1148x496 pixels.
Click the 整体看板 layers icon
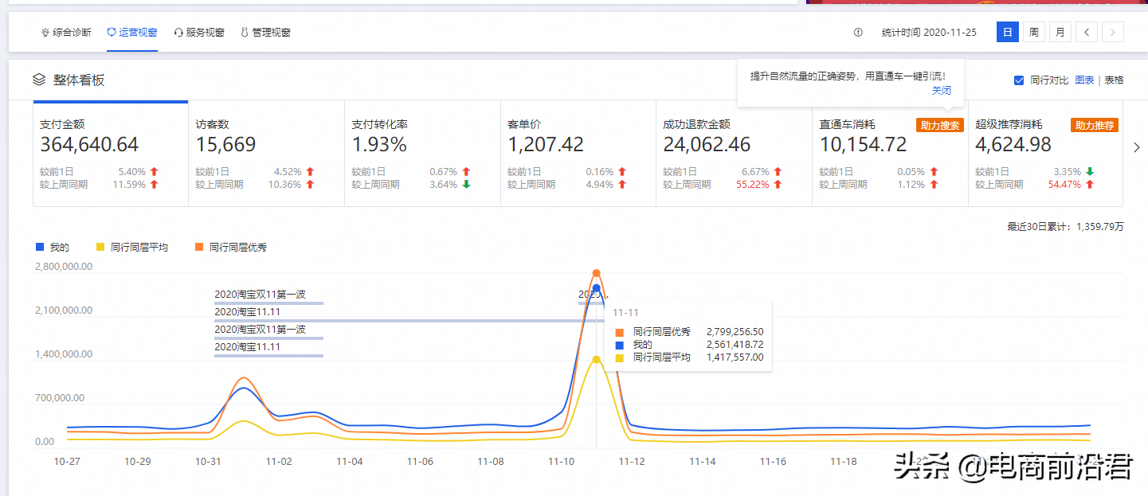click(39, 80)
